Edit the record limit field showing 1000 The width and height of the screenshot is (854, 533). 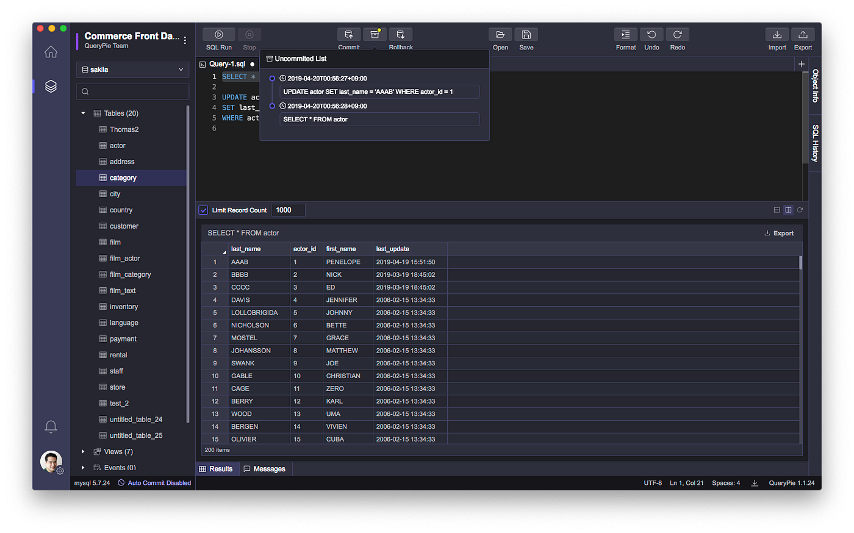point(288,210)
